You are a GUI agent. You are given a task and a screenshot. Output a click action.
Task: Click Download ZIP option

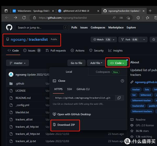[64, 125]
